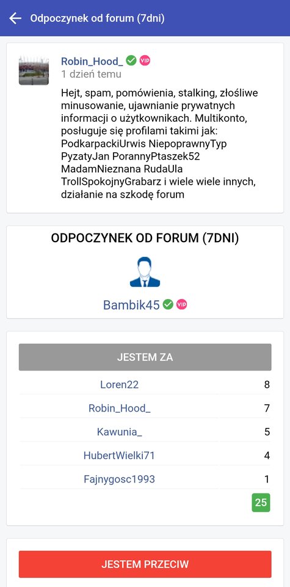This screenshot has height=587, width=290.
Task: Click the page title Odpoczynek od forum (7dni)
Action: [x=97, y=18]
